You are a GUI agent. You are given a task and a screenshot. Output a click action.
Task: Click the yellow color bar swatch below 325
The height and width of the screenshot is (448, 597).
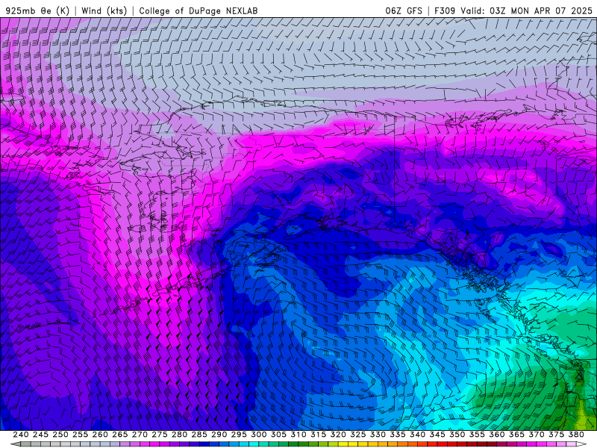(x=363, y=444)
